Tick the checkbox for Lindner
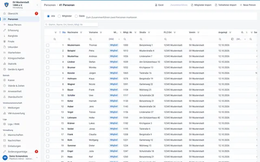 tap(48, 62)
